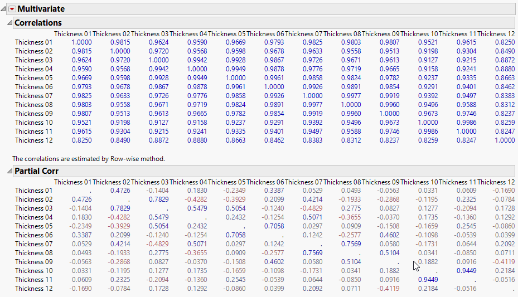The width and height of the screenshot is (518, 297).
Task: Click -0.3929 in Partial Corr row Thickness 05
Action: pyautogui.click(x=119, y=226)
